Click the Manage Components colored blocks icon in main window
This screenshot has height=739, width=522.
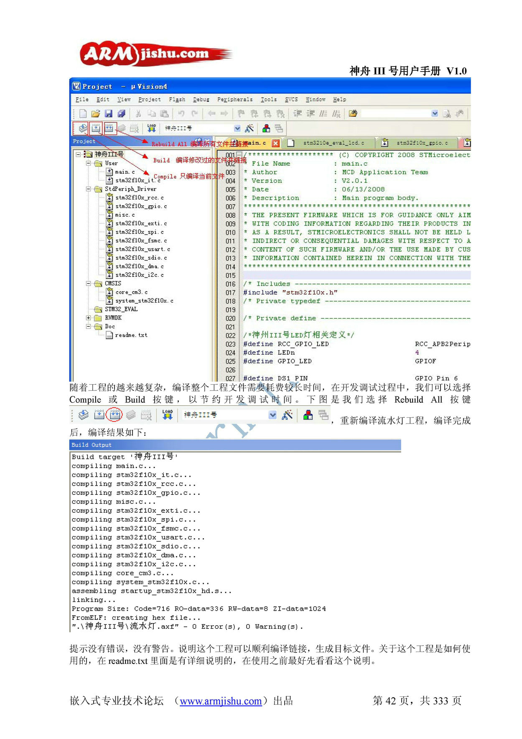click(x=266, y=128)
